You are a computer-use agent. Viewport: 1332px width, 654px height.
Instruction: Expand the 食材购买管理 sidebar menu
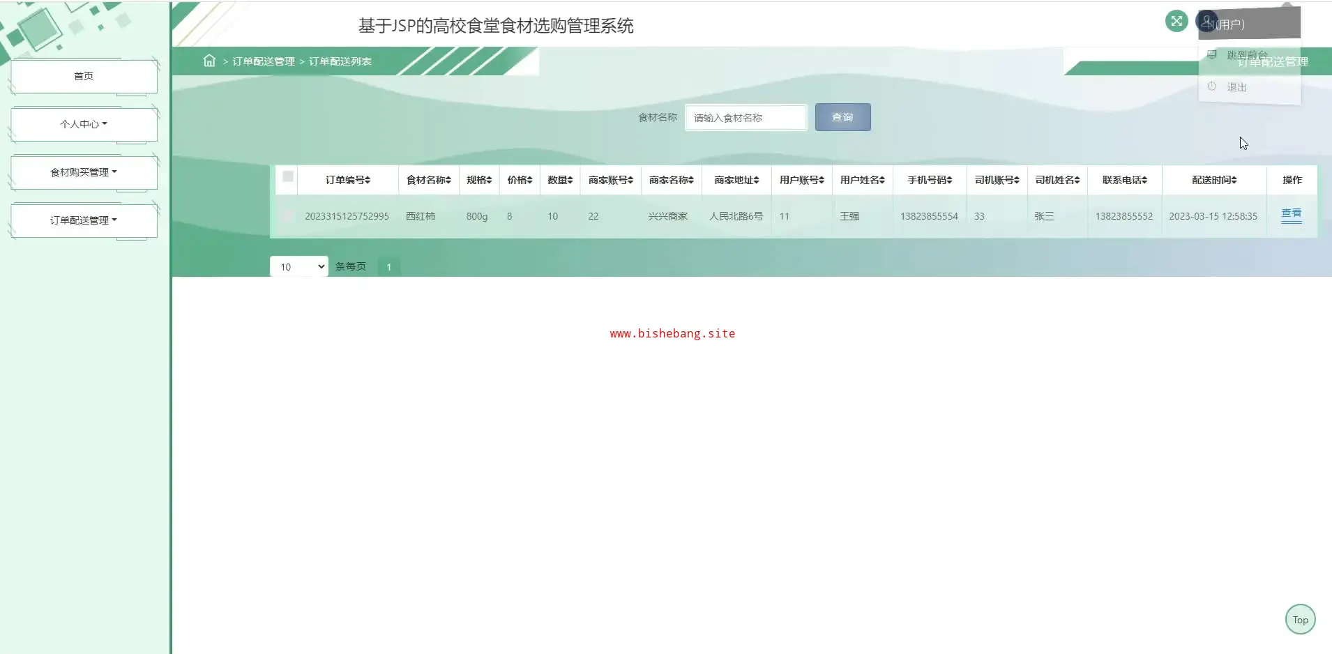tap(84, 172)
